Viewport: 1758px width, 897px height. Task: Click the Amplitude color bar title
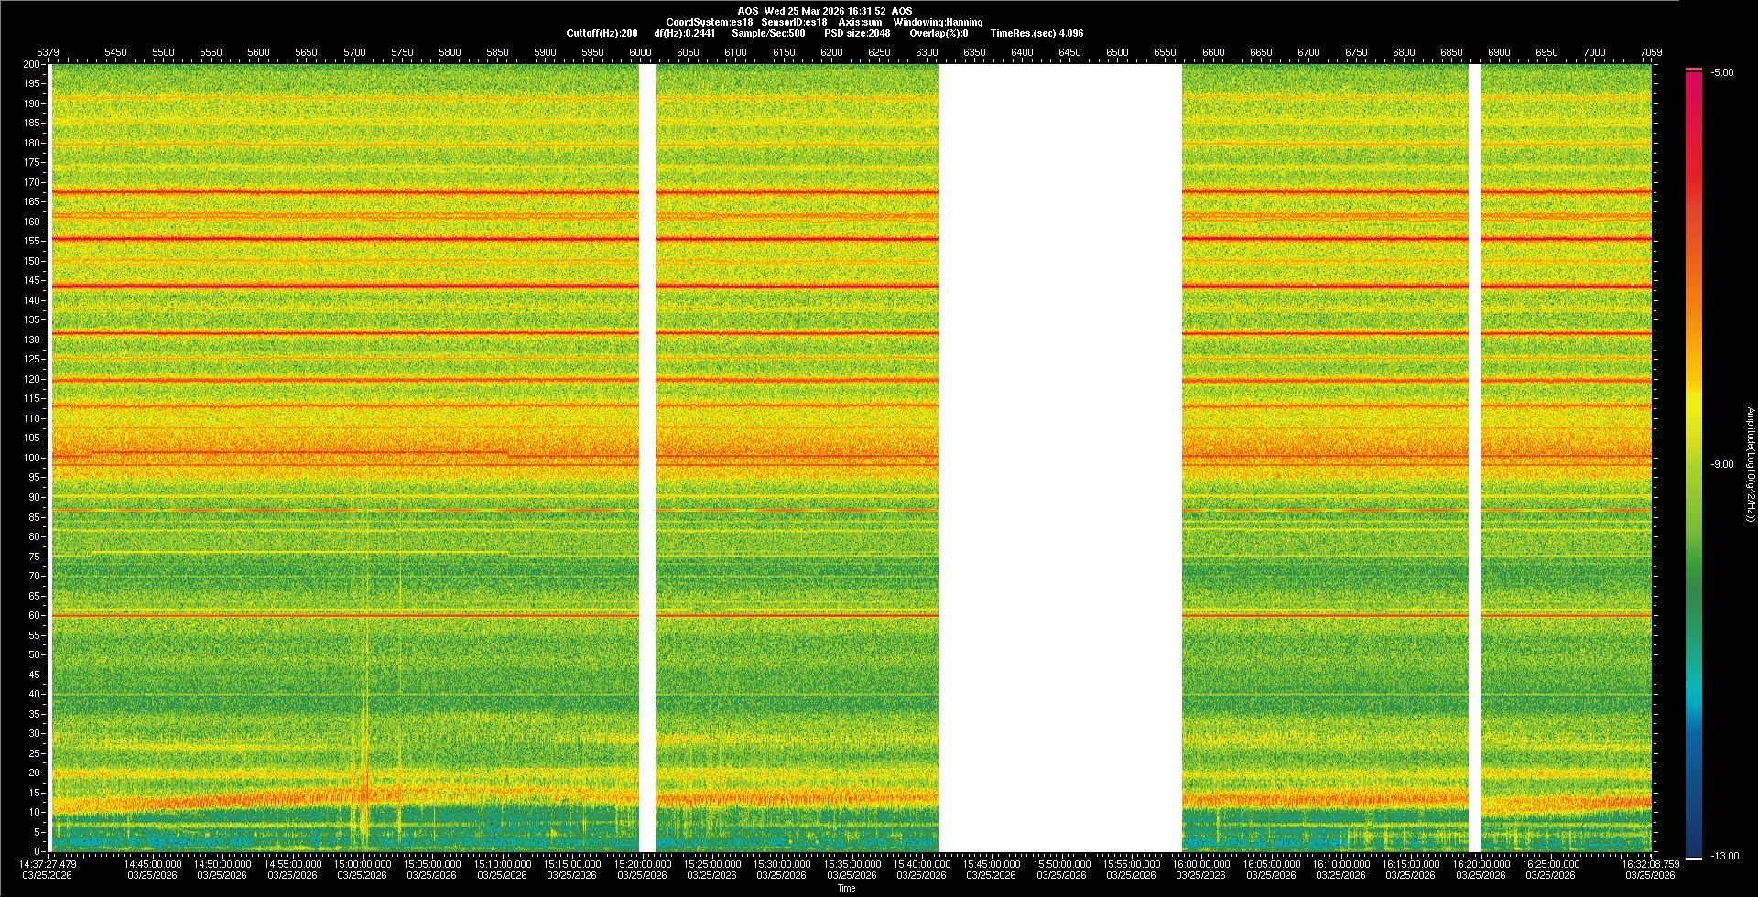1750,465
